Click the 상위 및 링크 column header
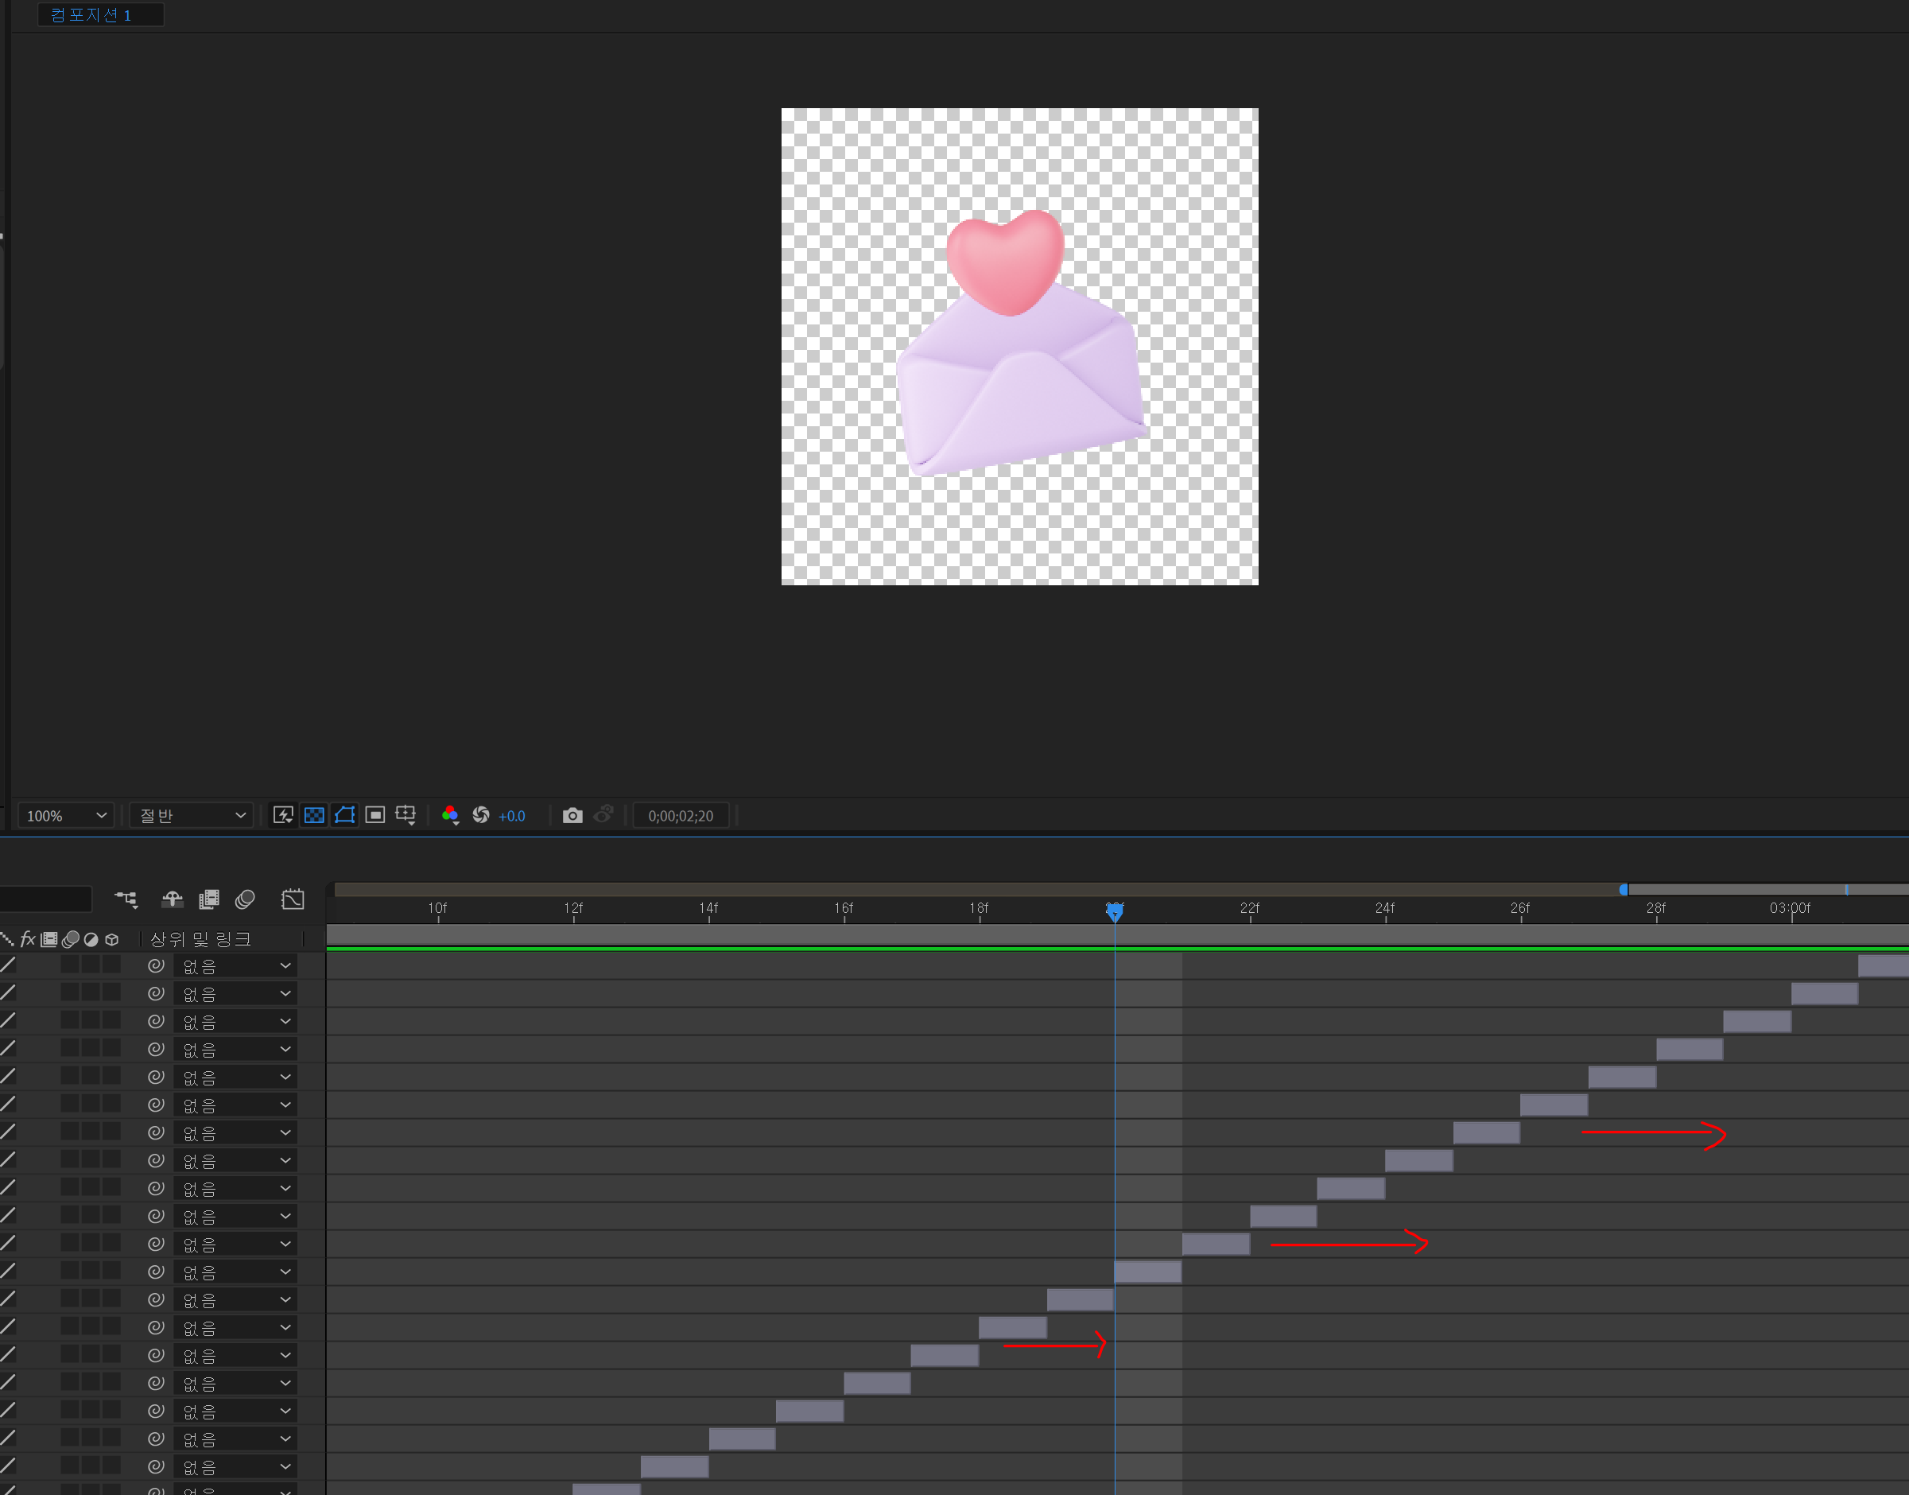The width and height of the screenshot is (1909, 1495). pyautogui.click(x=200, y=939)
